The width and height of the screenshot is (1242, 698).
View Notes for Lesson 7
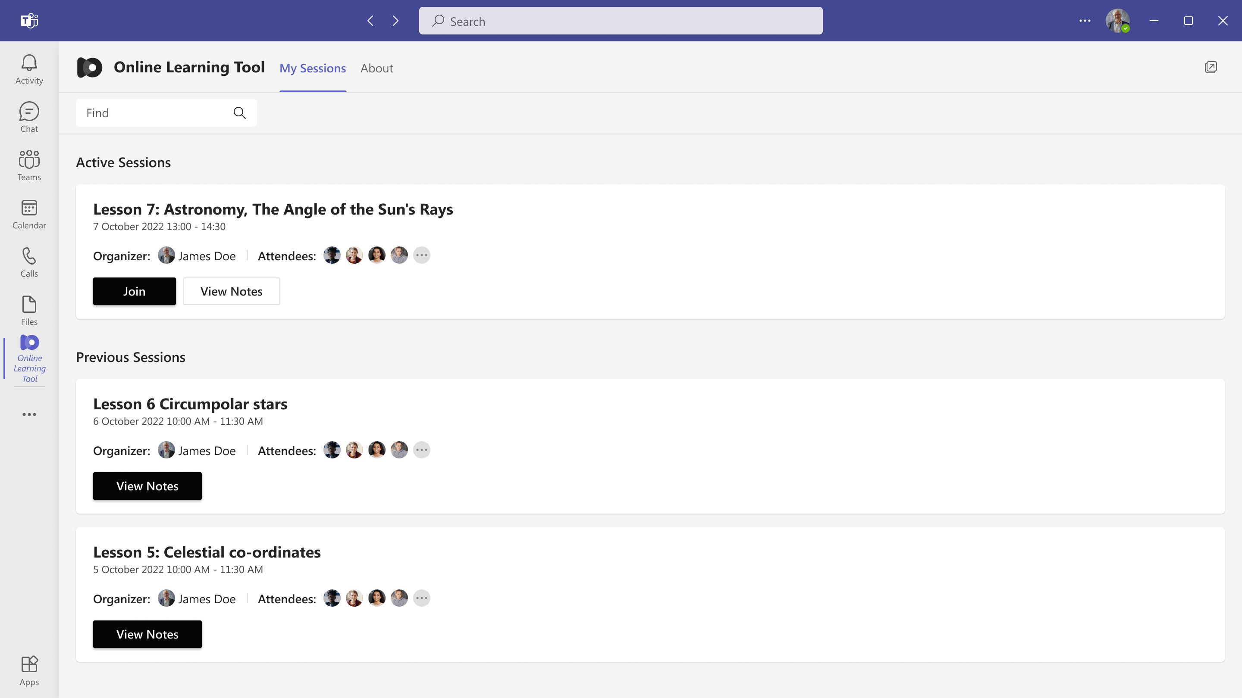(x=232, y=291)
